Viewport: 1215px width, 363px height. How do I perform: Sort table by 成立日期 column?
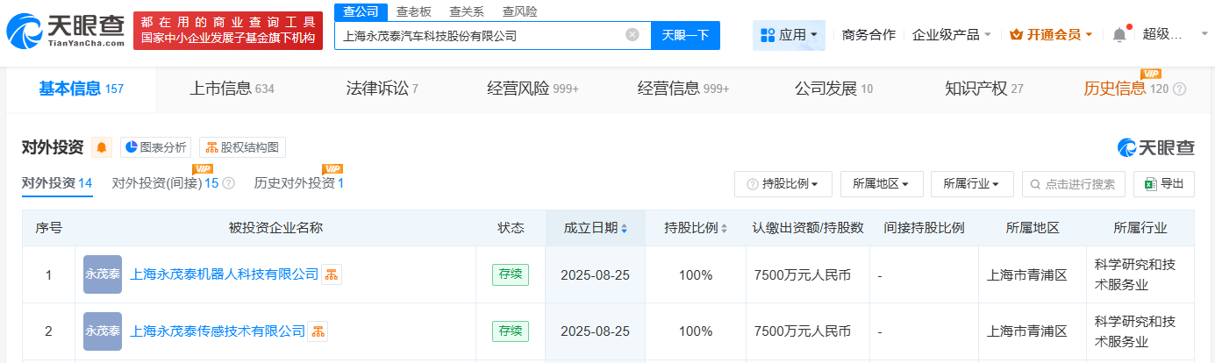point(596,228)
